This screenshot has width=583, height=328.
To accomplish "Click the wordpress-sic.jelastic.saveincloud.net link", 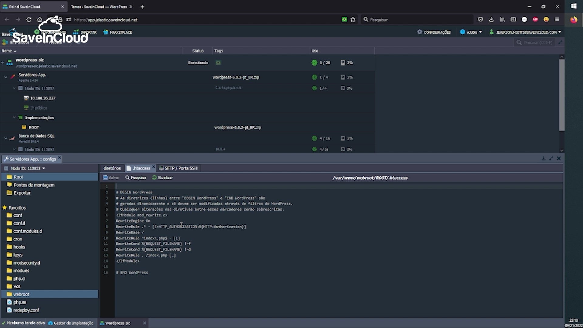I will point(46,66).
